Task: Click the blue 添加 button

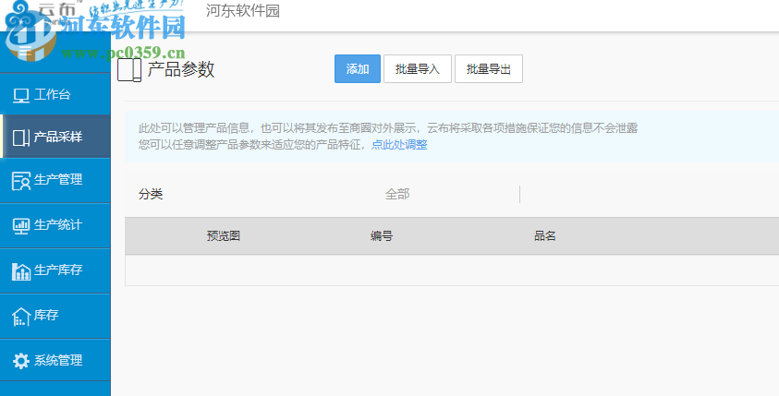Action: [358, 69]
